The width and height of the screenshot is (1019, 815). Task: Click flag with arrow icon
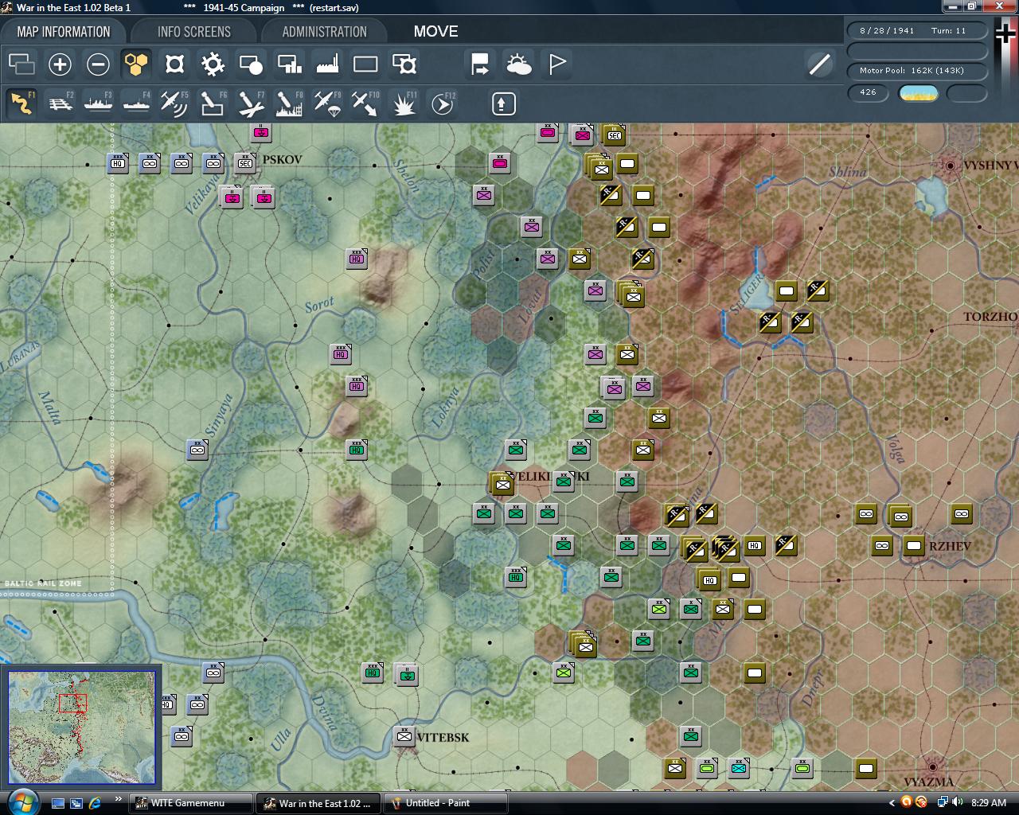click(x=480, y=64)
